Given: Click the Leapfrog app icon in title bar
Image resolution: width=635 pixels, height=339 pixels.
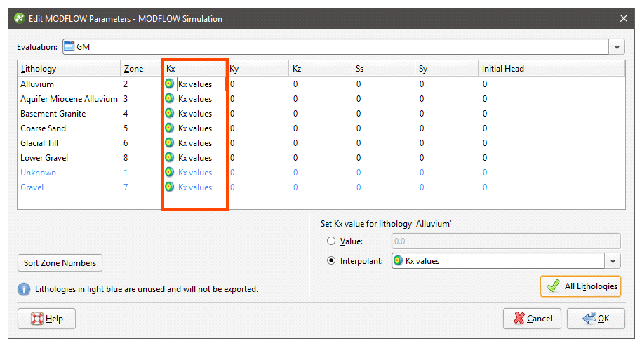Looking at the screenshot, I should click(19, 19).
